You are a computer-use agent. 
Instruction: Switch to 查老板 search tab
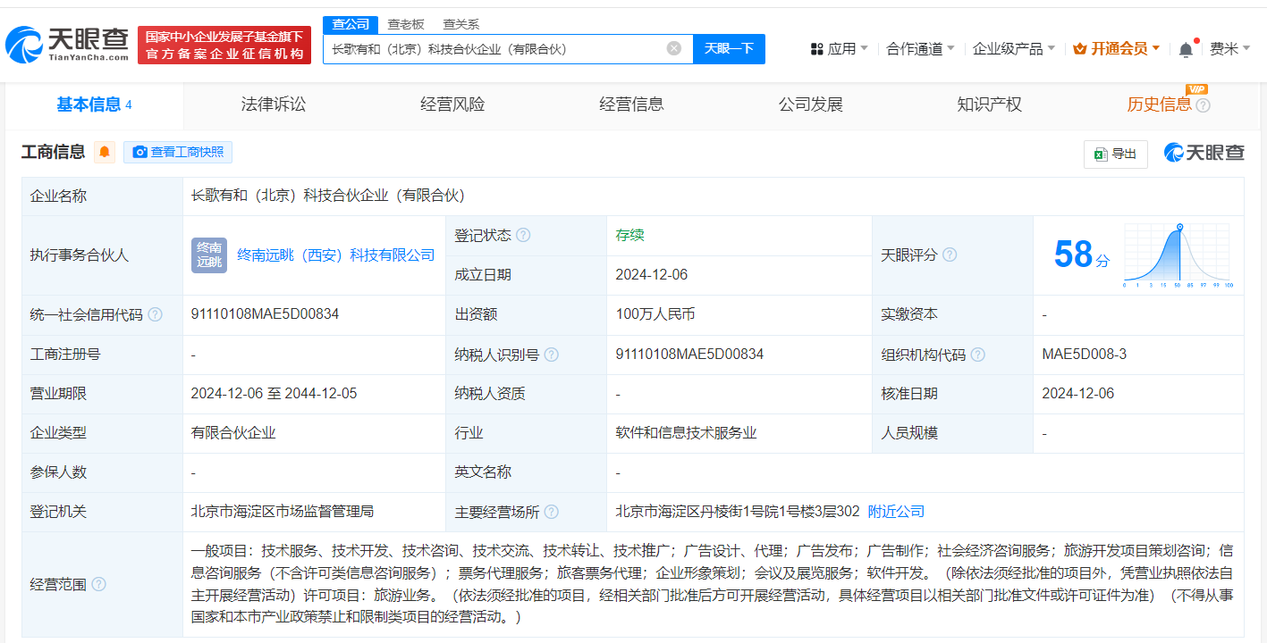[x=406, y=24]
